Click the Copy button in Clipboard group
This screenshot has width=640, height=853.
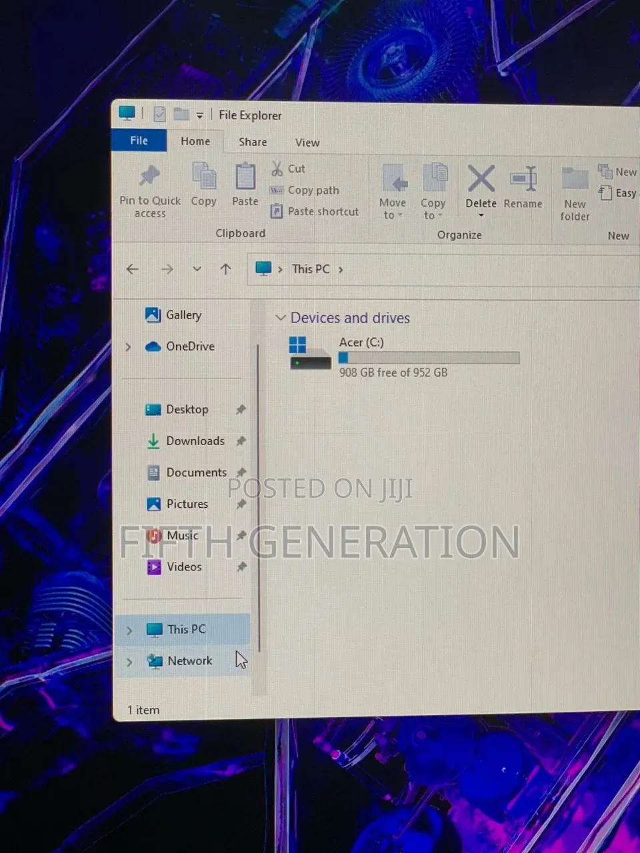[x=203, y=185]
